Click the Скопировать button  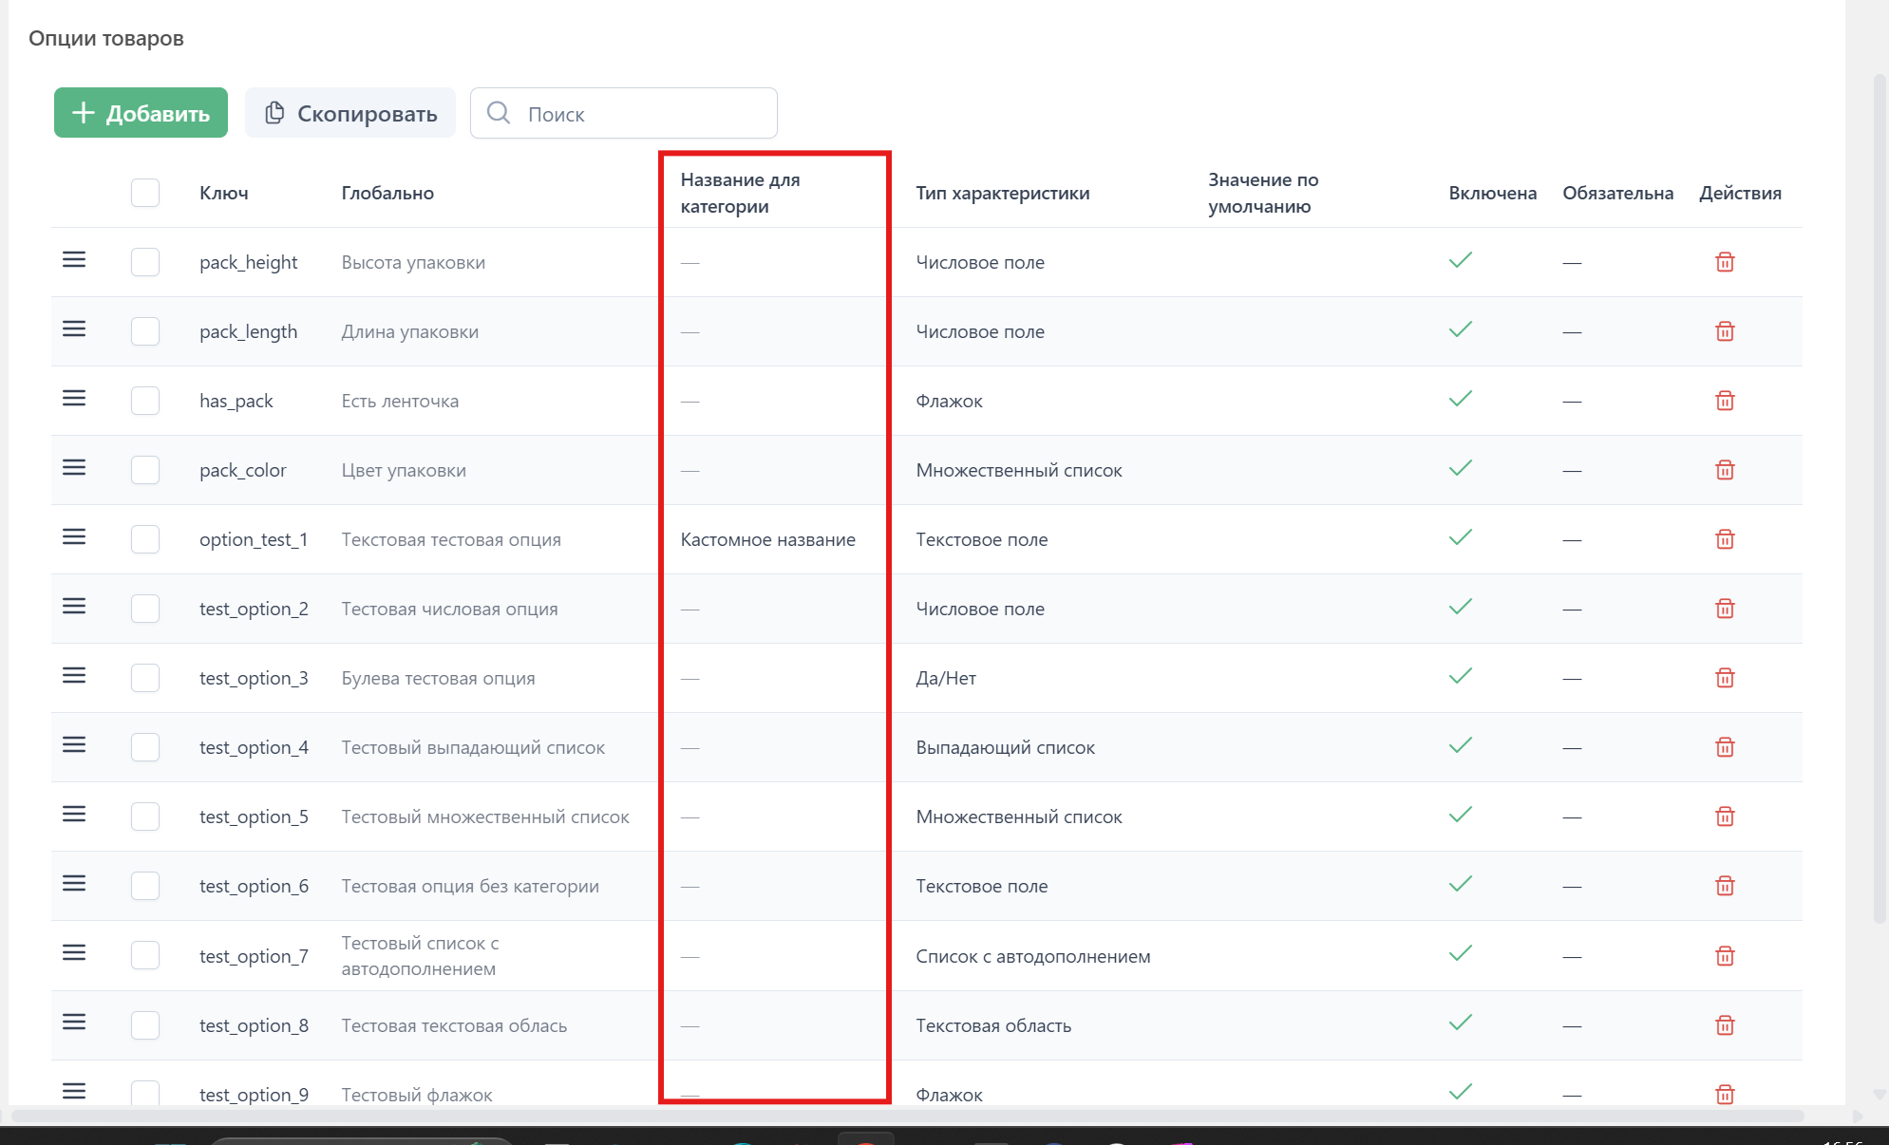point(350,113)
